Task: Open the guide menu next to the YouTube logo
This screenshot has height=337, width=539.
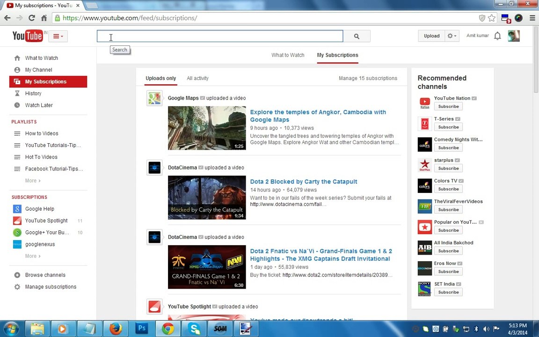Action: [58, 36]
